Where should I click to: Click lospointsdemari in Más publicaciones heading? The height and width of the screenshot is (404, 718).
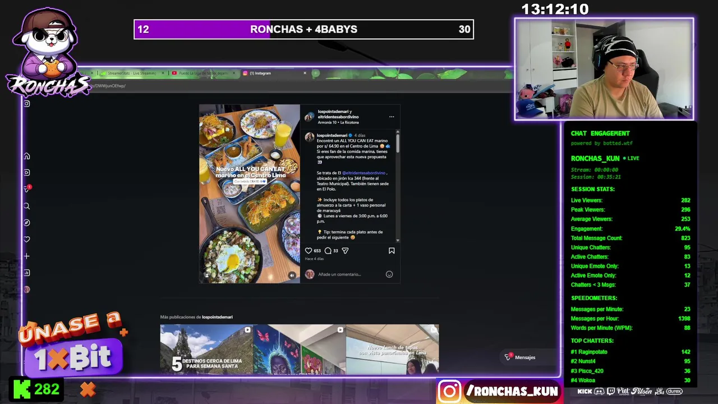pos(217,317)
